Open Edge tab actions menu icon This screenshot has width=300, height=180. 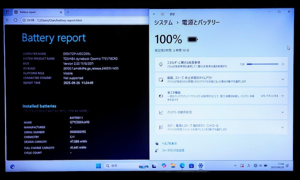(7, 12)
